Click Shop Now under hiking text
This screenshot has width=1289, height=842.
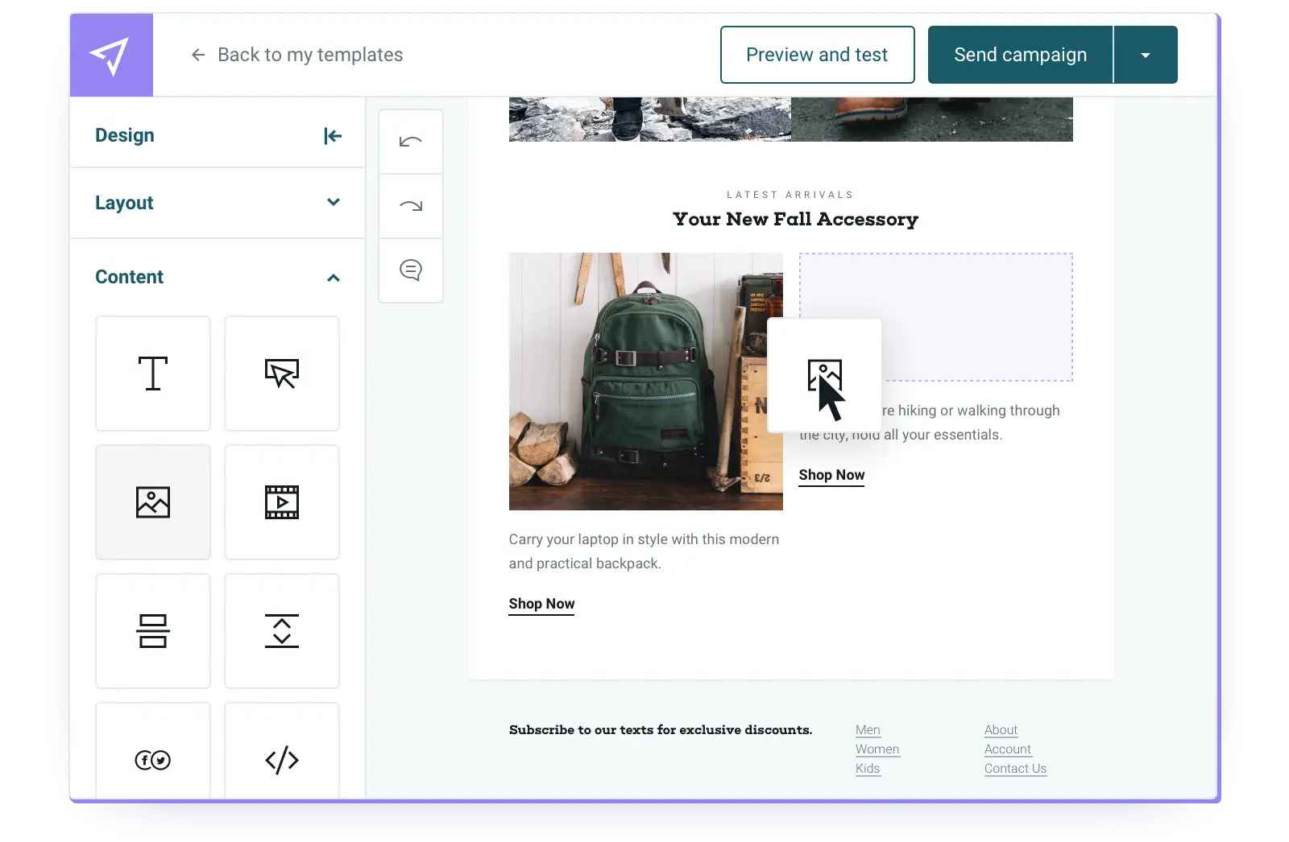point(831,475)
